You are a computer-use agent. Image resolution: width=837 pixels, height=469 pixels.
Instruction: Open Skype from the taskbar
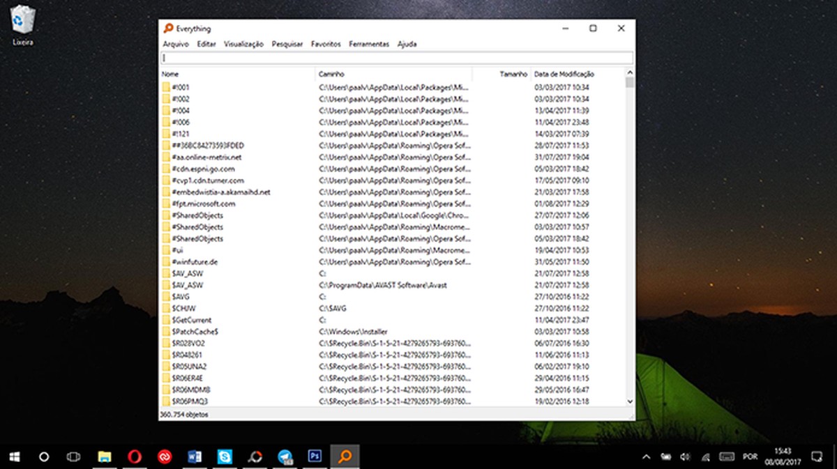223,456
